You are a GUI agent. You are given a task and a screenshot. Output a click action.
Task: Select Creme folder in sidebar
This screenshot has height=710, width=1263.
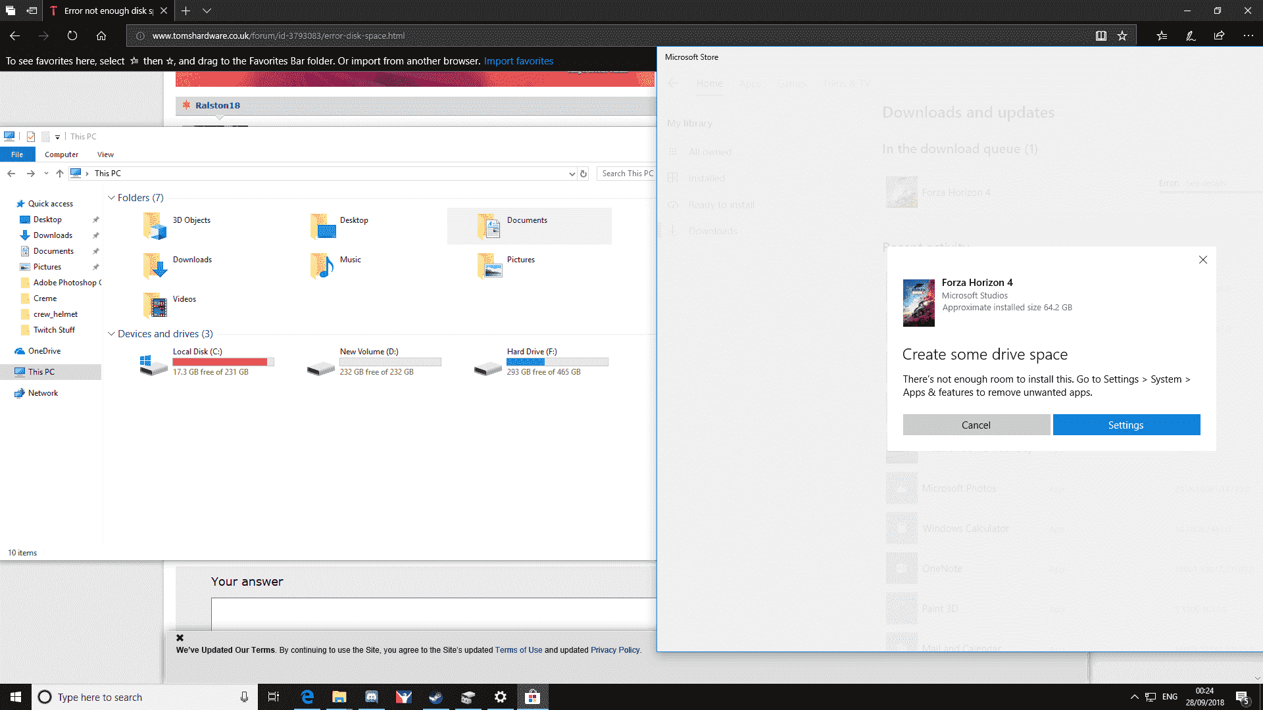coord(45,298)
